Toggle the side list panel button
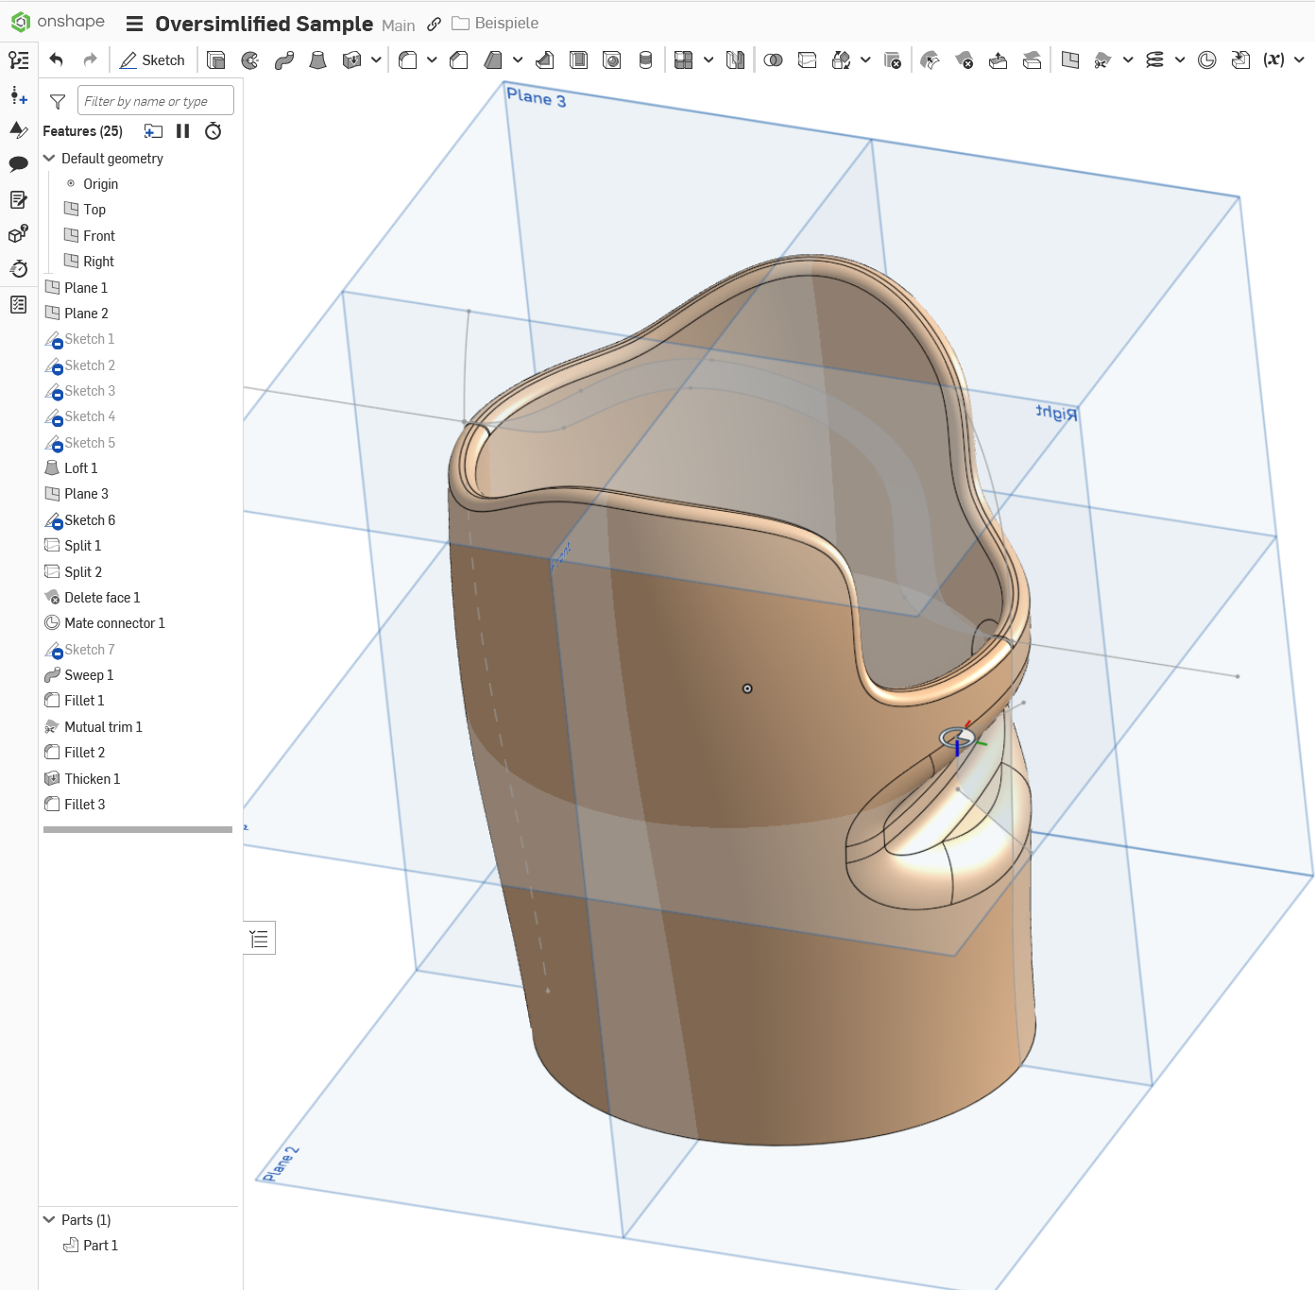The image size is (1315, 1290). coord(259,938)
